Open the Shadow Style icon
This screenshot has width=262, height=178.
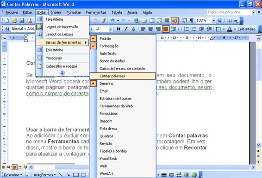tap(186, 175)
